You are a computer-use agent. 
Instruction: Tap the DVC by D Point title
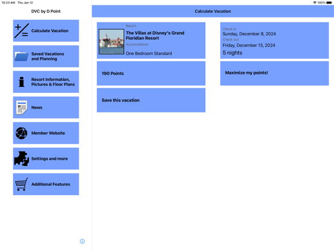coord(46,11)
